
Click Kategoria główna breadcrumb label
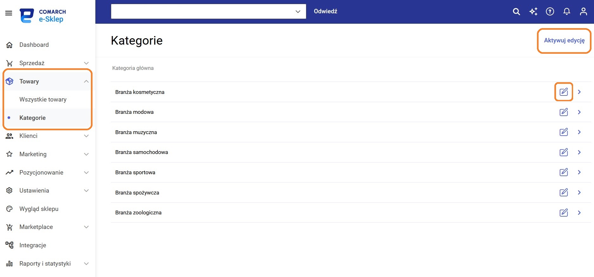[133, 68]
